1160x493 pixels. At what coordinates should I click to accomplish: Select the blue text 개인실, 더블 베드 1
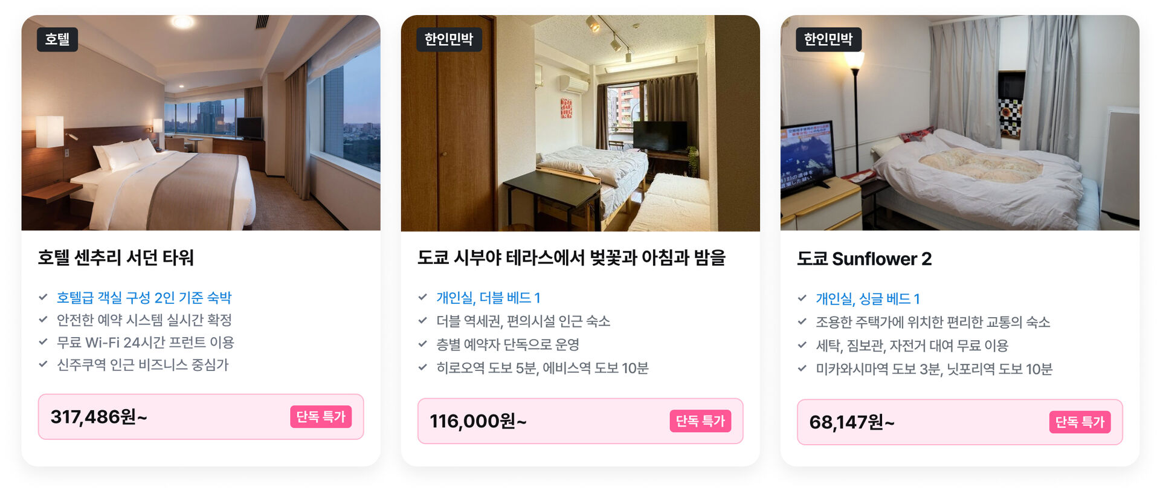(x=488, y=298)
